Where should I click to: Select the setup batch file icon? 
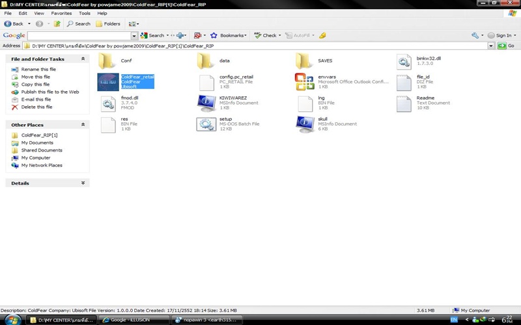point(206,124)
